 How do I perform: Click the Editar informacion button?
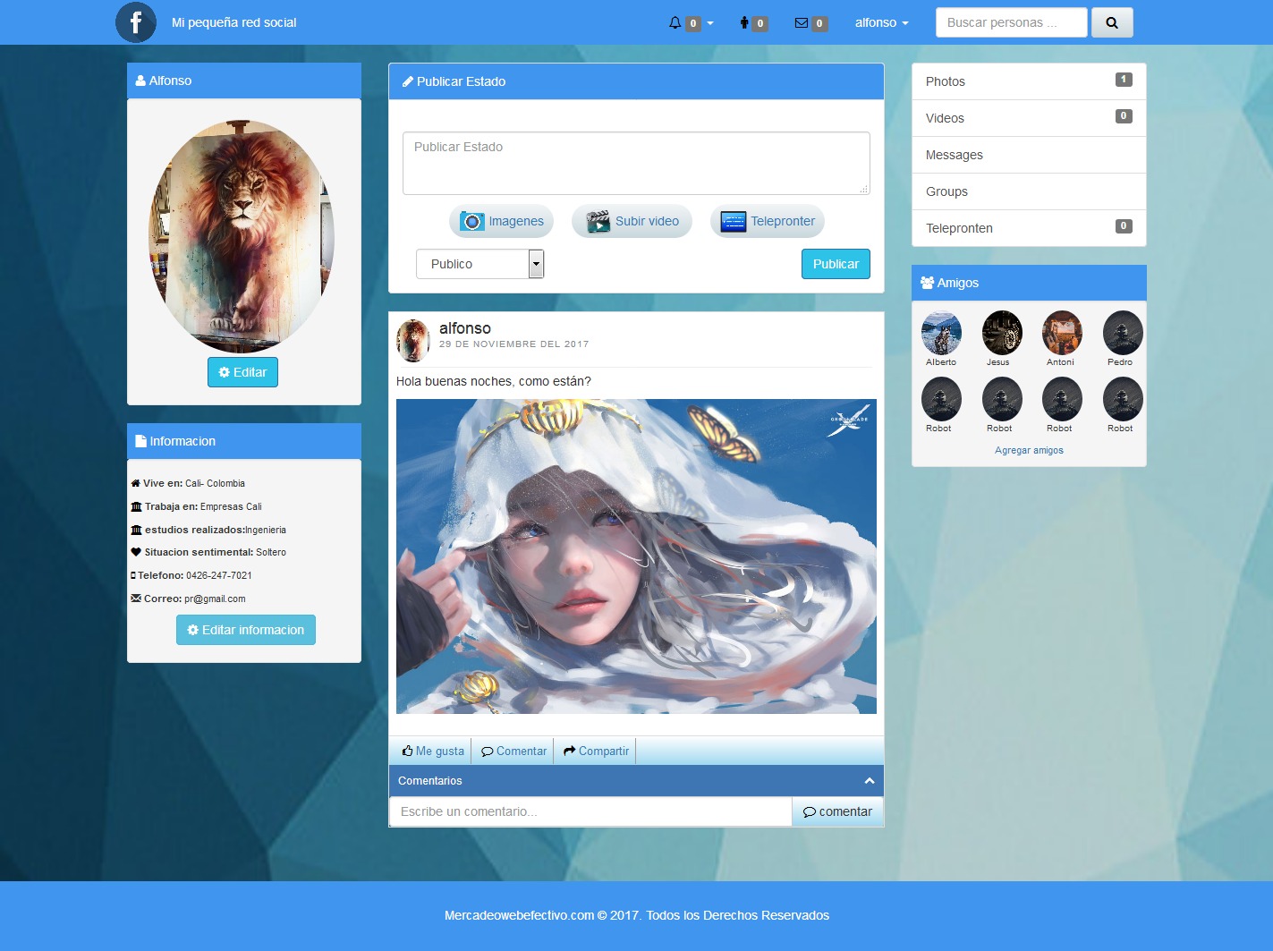pos(246,630)
